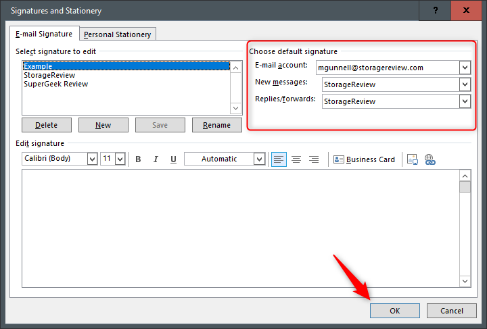The height and width of the screenshot is (329, 487).
Task: Select the E-mail Signature tab
Action: (44, 34)
